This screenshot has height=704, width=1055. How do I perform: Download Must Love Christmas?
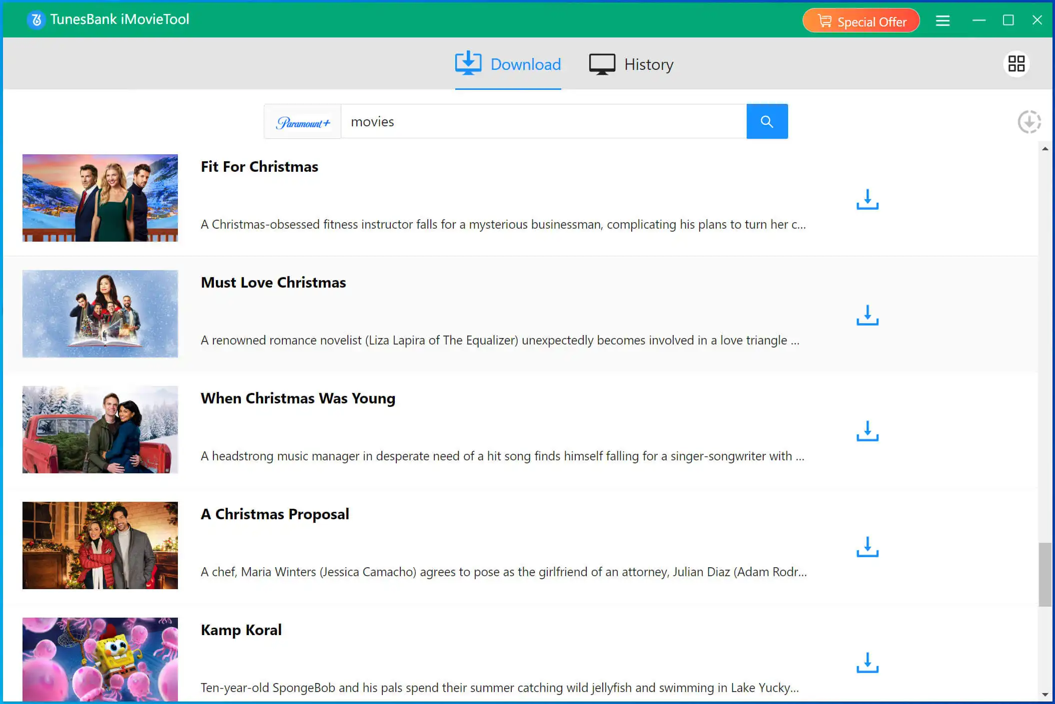867,315
